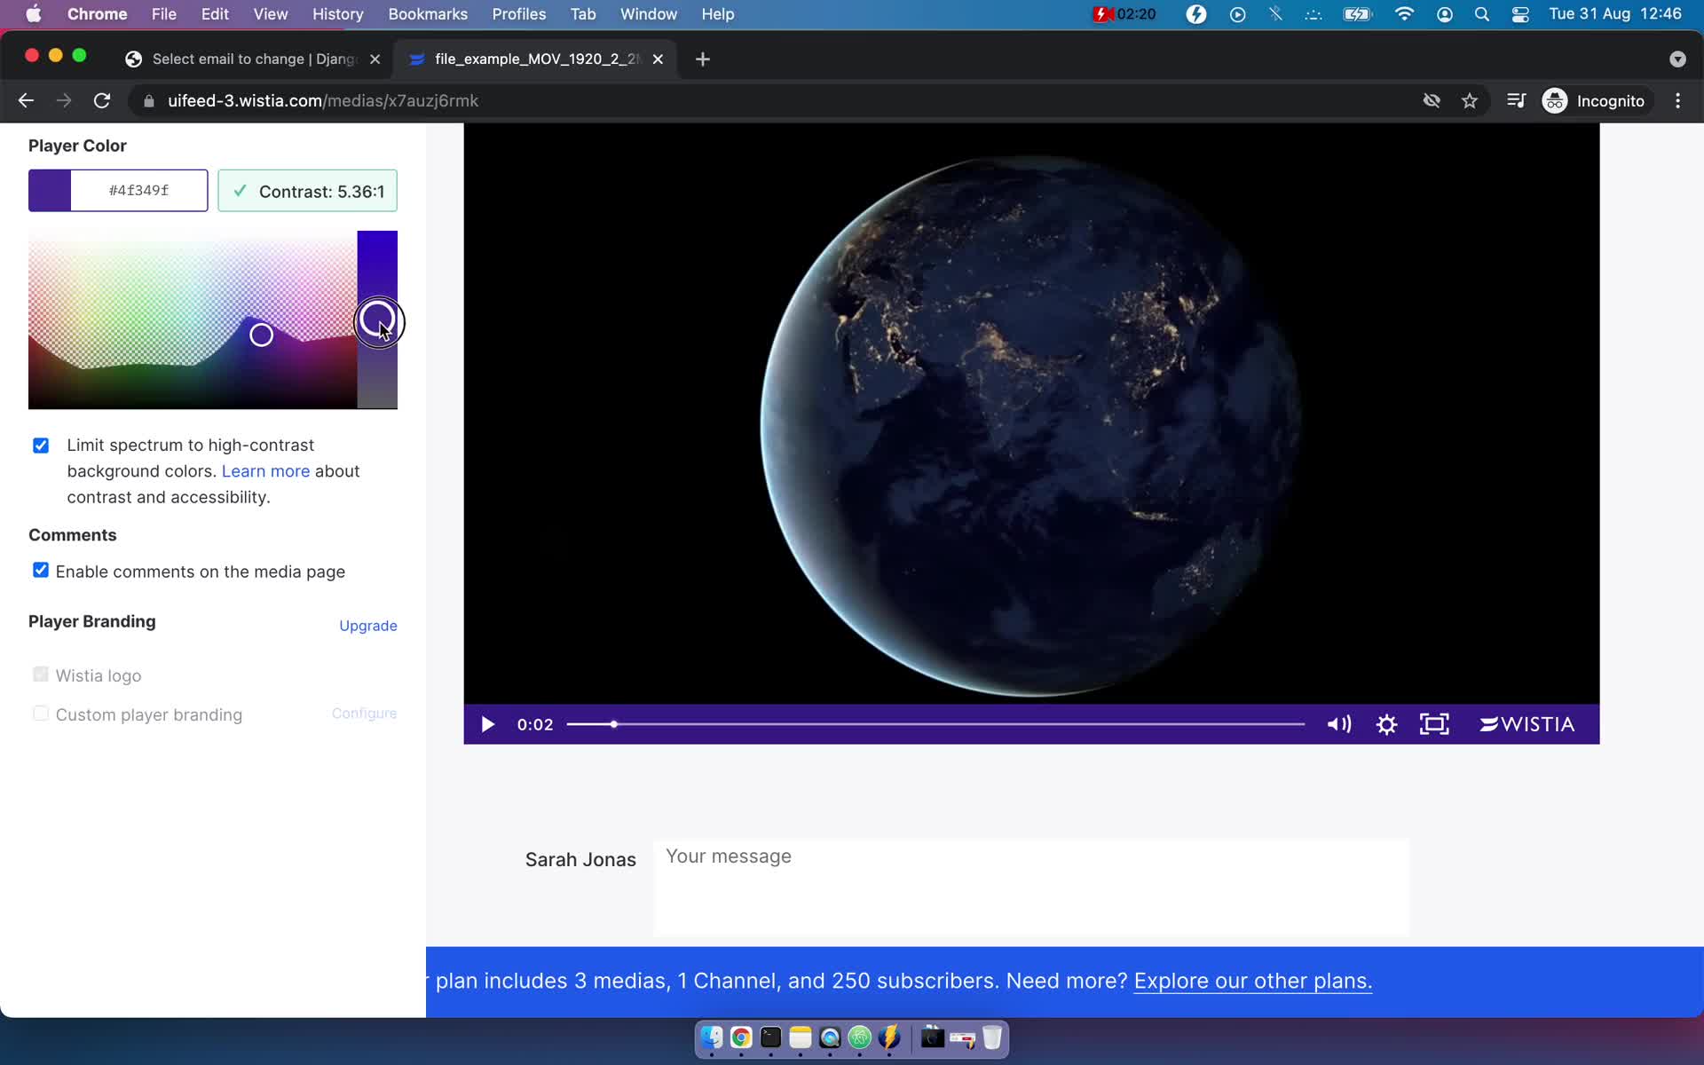This screenshot has height=1065, width=1704.
Task: Toggle limit spectrum to high-contrast checkbox
Action: [41, 443]
